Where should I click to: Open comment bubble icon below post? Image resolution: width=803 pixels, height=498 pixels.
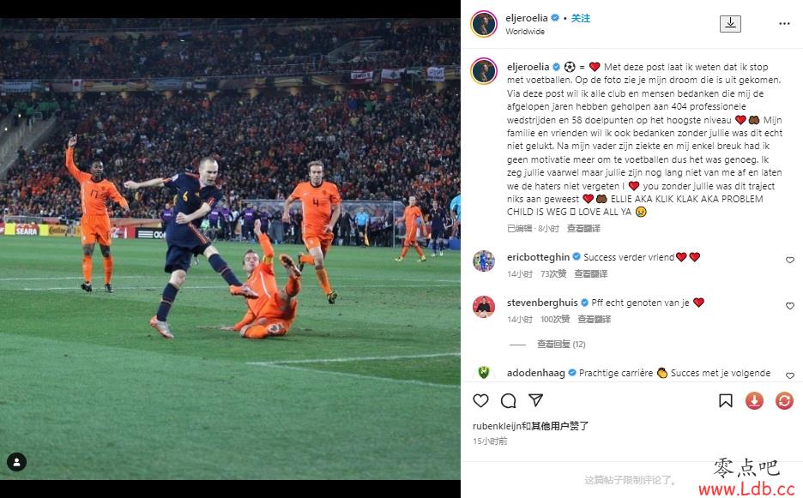pos(508,401)
